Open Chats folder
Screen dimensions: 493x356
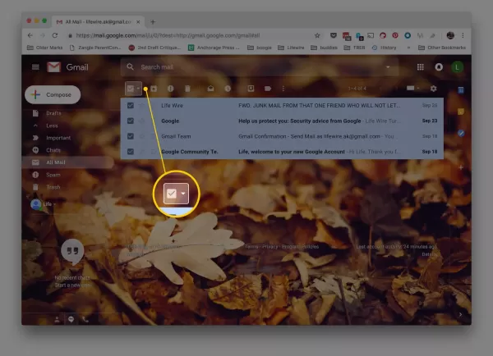pyautogui.click(x=53, y=150)
